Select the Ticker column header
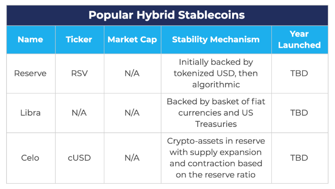335x189 pixels. pos(79,40)
